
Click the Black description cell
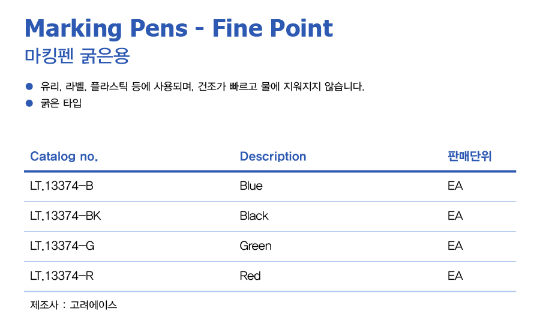pyautogui.click(x=254, y=216)
